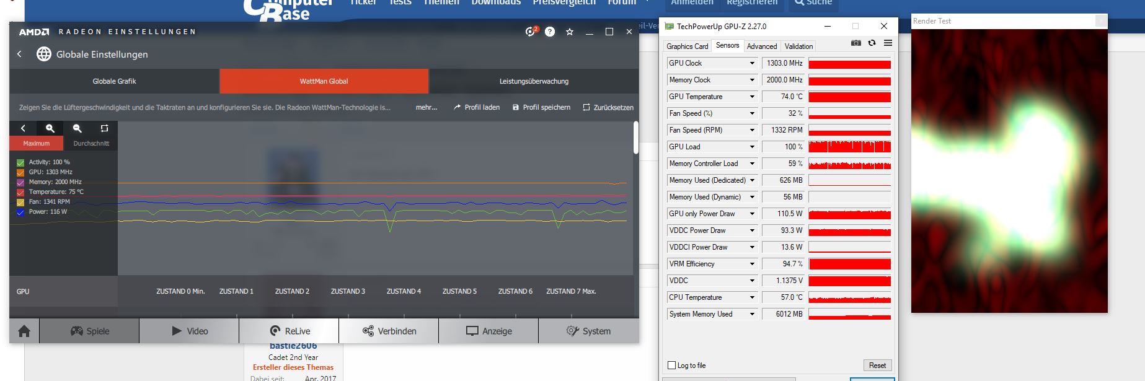Click GPU Load sensor graph

[x=849, y=147]
